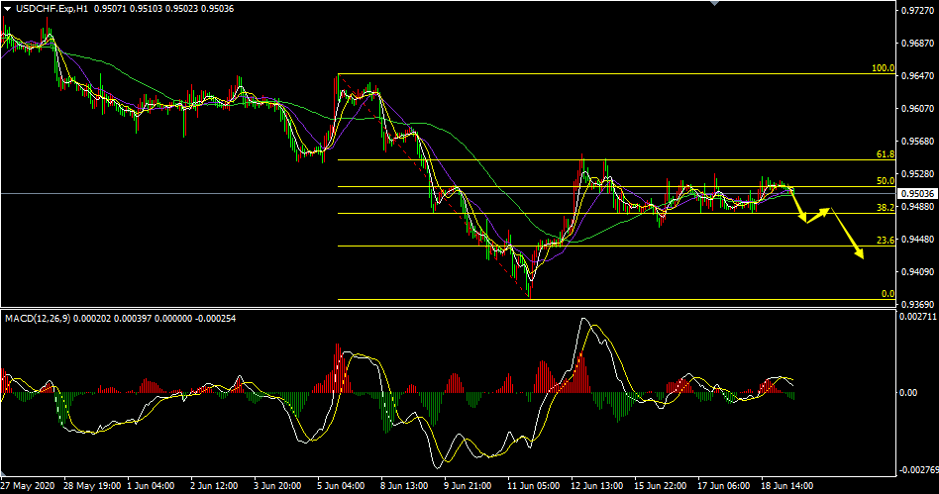Click price axis value 0.96870
The height and width of the screenshot is (494, 939).
pos(918,44)
